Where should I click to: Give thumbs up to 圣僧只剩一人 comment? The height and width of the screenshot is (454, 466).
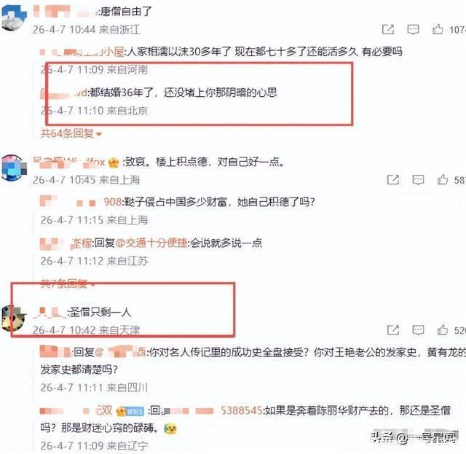[443, 329]
